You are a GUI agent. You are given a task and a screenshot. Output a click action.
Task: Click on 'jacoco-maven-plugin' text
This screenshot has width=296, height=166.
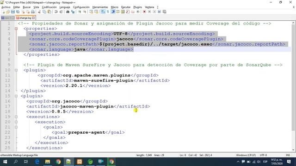pyautogui.click(x=87, y=107)
